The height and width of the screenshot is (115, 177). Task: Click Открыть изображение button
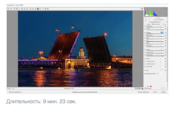click(x=144, y=92)
